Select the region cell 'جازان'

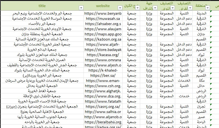coord(201,34)
